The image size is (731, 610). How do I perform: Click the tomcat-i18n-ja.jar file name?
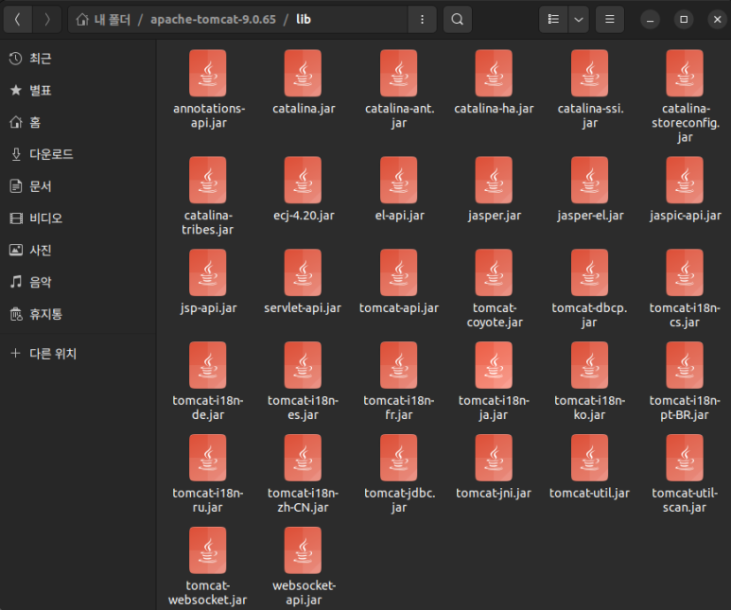point(494,408)
